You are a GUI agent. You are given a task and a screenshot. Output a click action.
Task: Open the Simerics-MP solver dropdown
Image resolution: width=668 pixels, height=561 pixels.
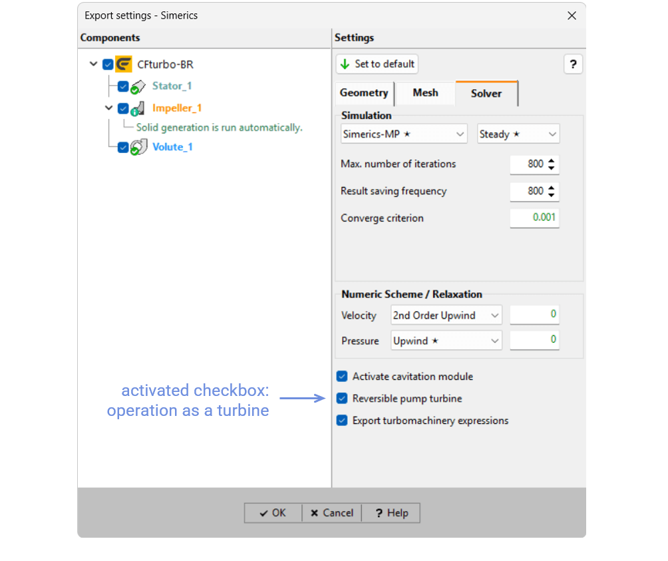[x=404, y=134]
